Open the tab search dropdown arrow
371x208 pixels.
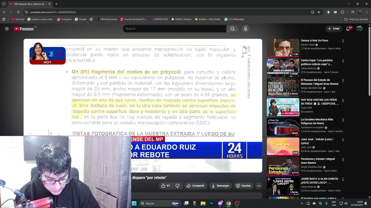(x=4, y=4)
